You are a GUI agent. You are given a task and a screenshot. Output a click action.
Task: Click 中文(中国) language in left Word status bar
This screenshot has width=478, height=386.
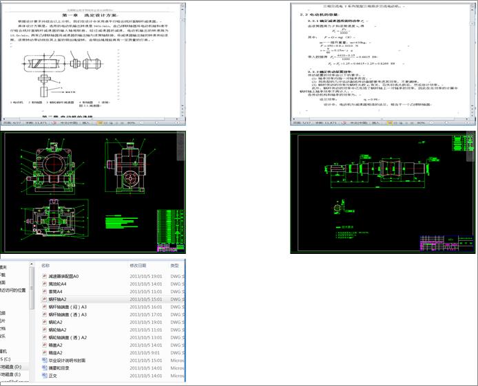[68, 122]
